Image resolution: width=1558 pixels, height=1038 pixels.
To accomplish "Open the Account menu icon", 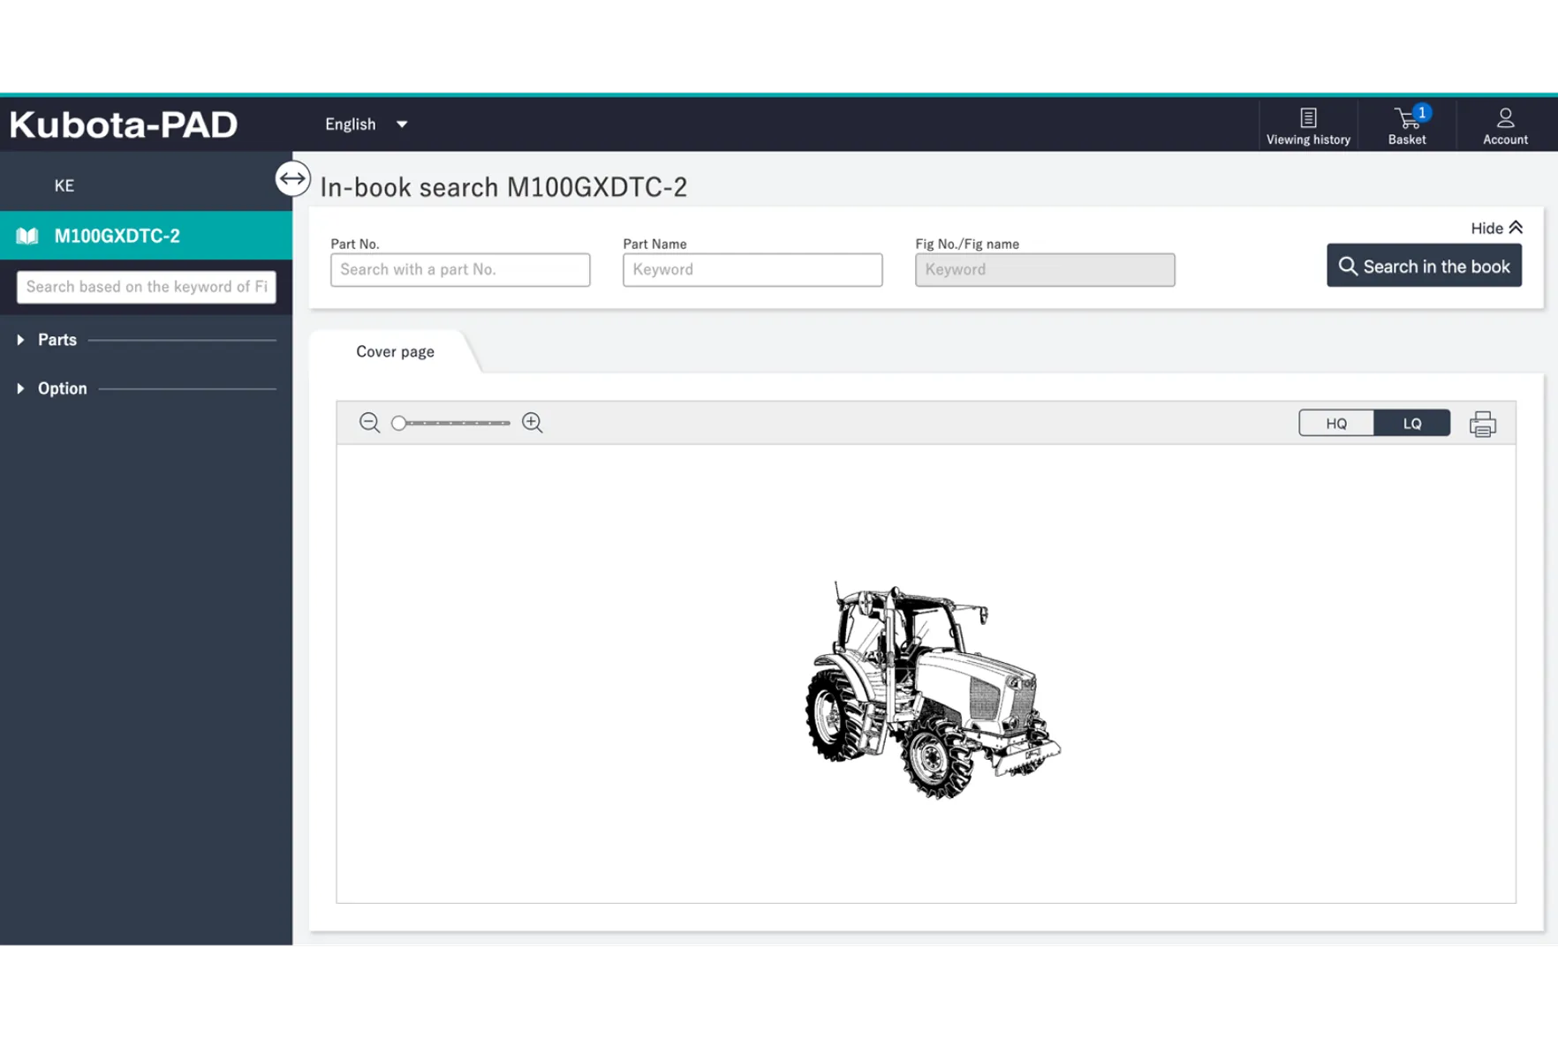I will point(1504,125).
